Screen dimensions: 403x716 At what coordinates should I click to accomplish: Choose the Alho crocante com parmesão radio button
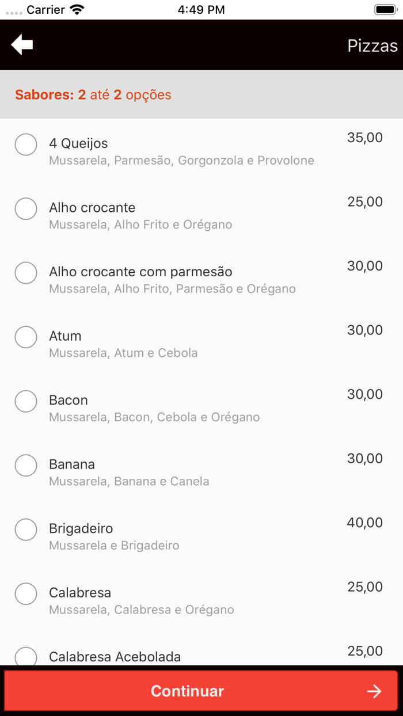coord(26,273)
